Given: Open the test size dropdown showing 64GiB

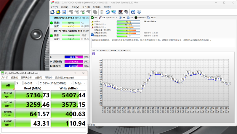Looking at the screenshot, I should click(31, 83).
